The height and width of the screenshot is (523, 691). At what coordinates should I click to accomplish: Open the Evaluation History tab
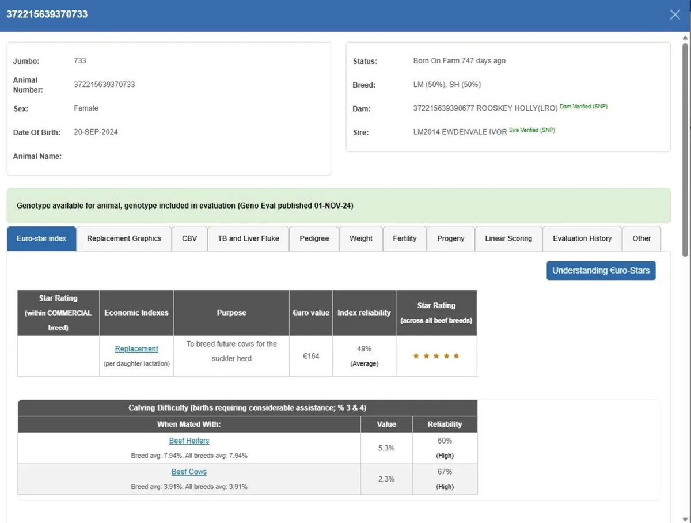pos(582,238)
